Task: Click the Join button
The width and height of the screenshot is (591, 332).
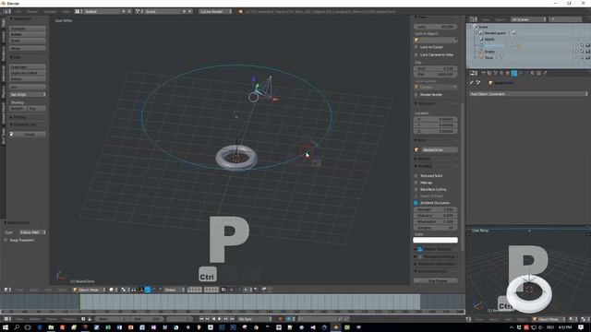Action: point(28,87)
